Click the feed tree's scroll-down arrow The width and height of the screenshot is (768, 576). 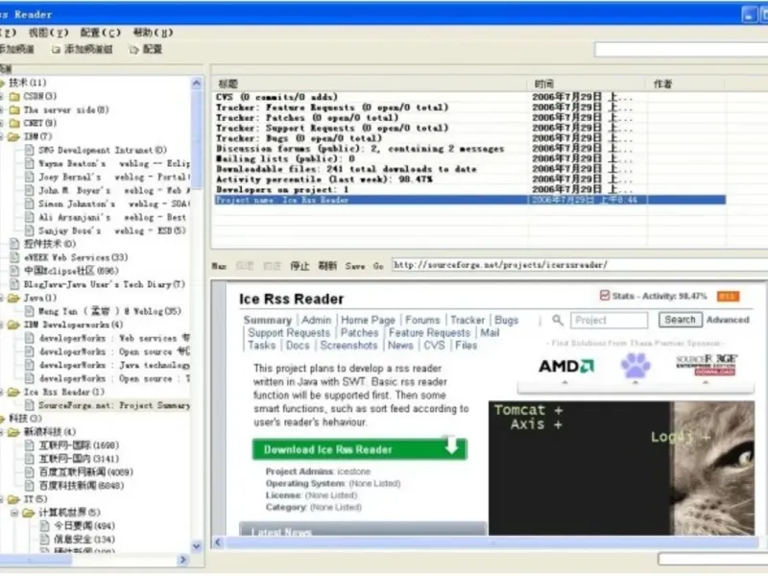(x=197, y=546)
